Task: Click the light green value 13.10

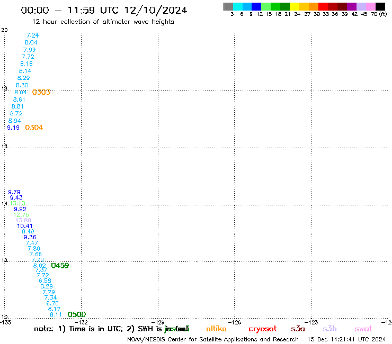Action: coord(17,203)
